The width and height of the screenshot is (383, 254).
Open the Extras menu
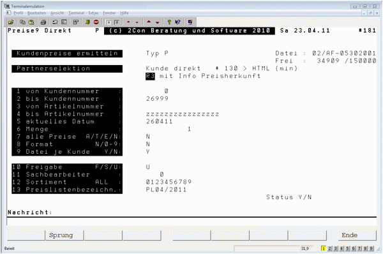coord(93,13)
